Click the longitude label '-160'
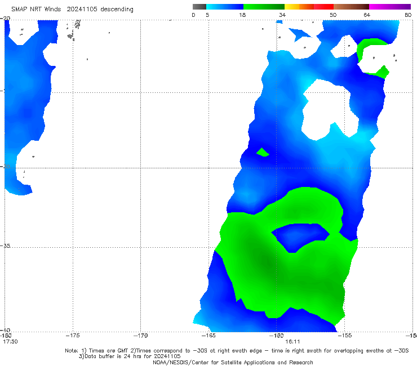The image size is (417, 366). (x=276, y=336)
